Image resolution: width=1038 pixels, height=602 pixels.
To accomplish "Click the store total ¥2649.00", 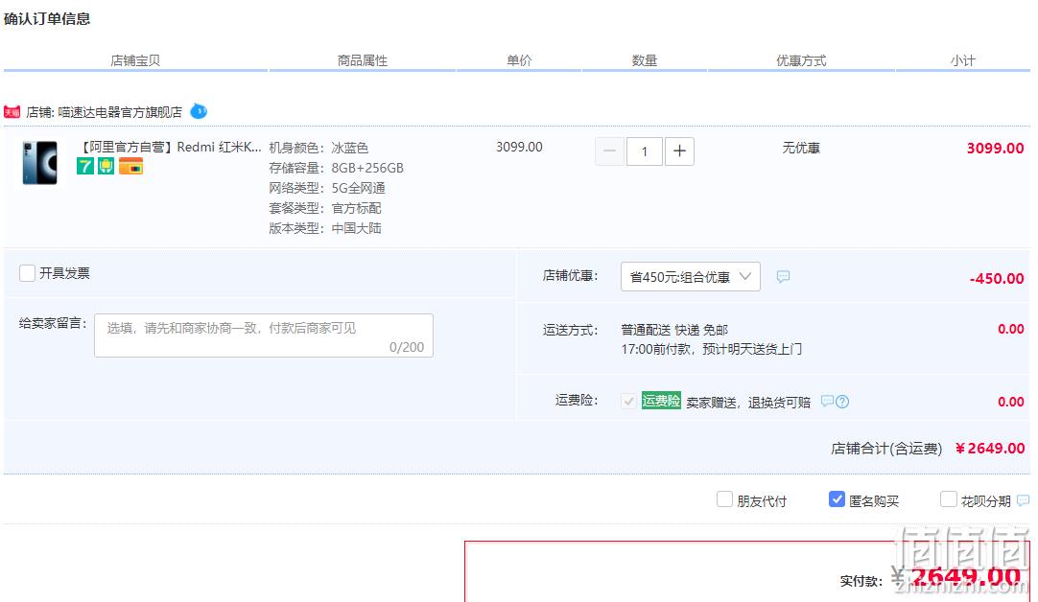I will coord(990,449).
